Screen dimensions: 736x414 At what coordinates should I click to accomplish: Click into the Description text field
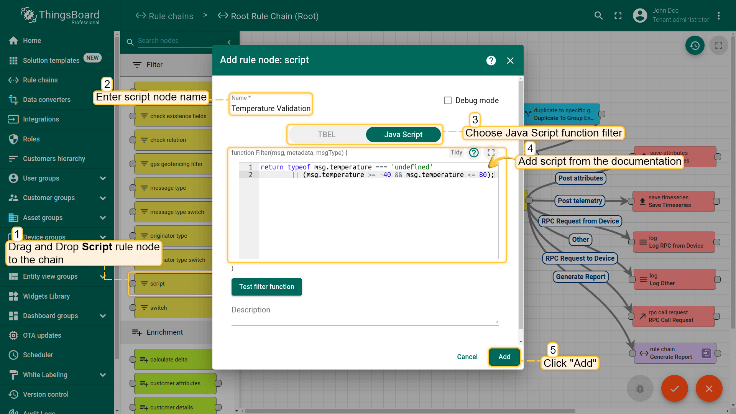click(x=364, y=316)
